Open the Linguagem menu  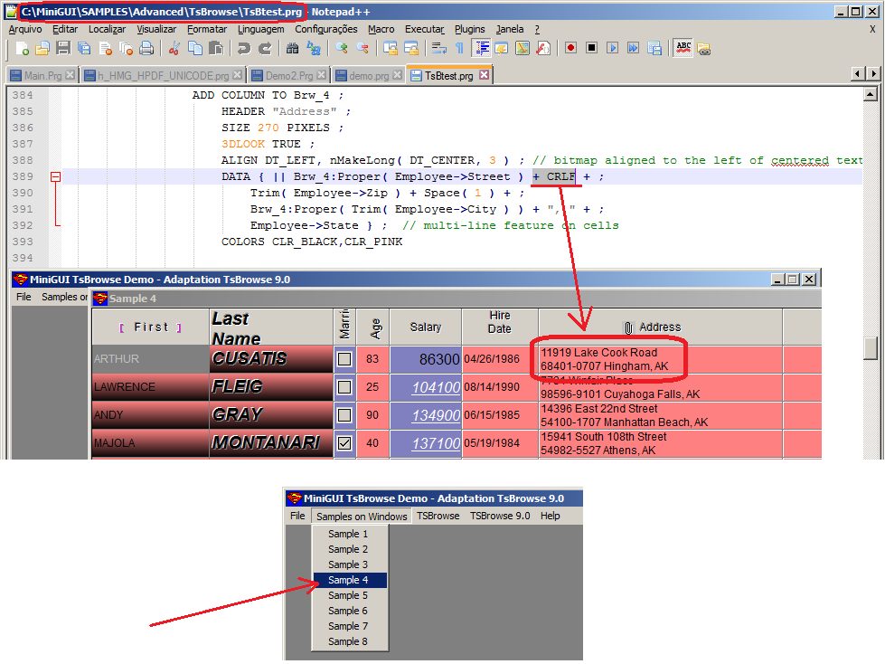[260, 29]
